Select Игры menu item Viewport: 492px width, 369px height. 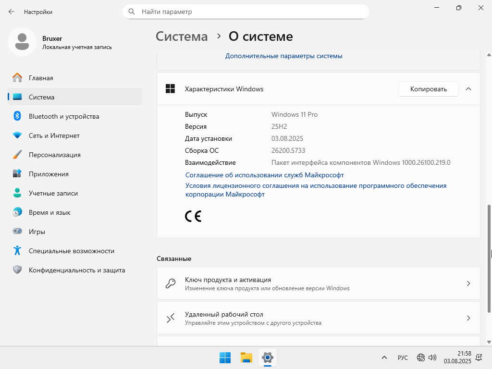coord(75,231)
